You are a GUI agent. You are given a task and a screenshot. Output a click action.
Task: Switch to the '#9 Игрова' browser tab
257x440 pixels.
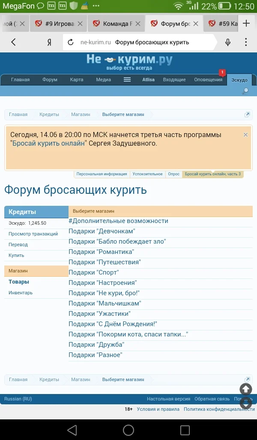[x=57, y=24]
